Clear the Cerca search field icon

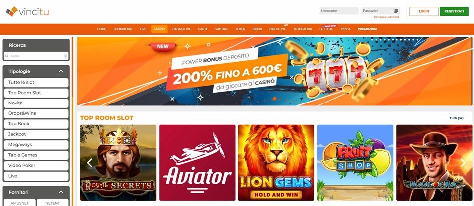coord(65,56)
